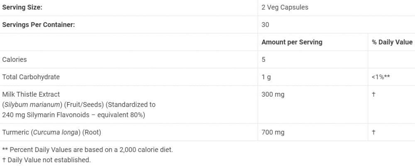Viewport: 415px width, 166px height.
Task: Click the "700 mg" turmeric amount
Action: click(x=273, y=132)
